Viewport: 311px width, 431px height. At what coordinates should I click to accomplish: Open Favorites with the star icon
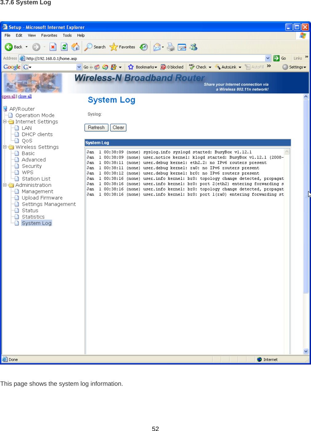pyautogui.click(x=114, y=47)
